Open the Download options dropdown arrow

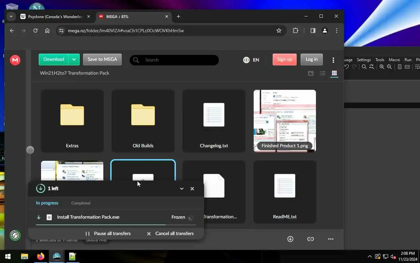click(74, 60)
